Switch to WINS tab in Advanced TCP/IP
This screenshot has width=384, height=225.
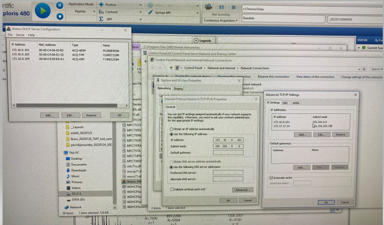click(296, 103)
